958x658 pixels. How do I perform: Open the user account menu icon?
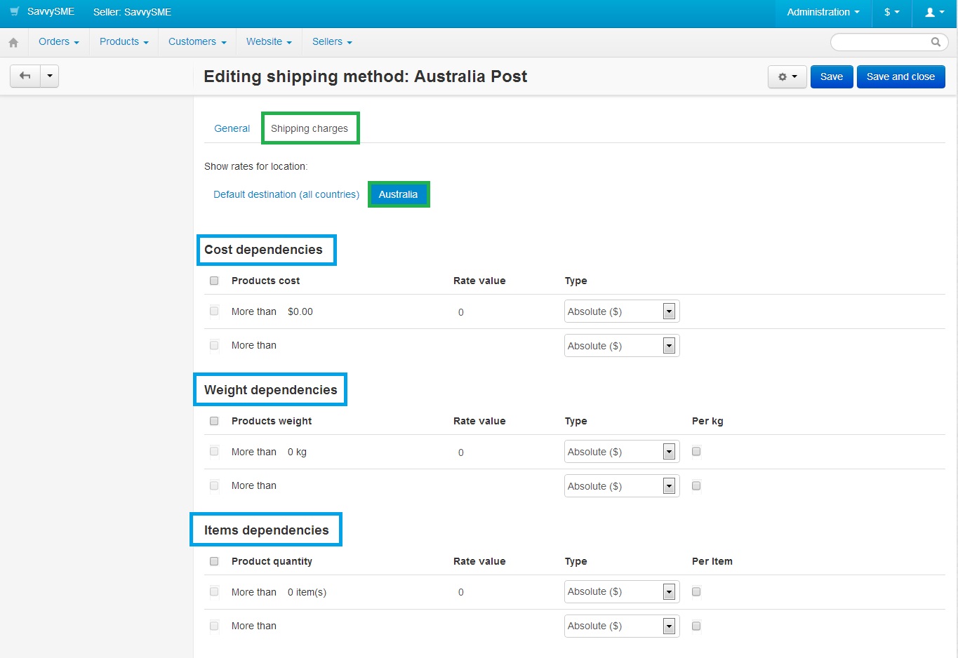(935, 12)
